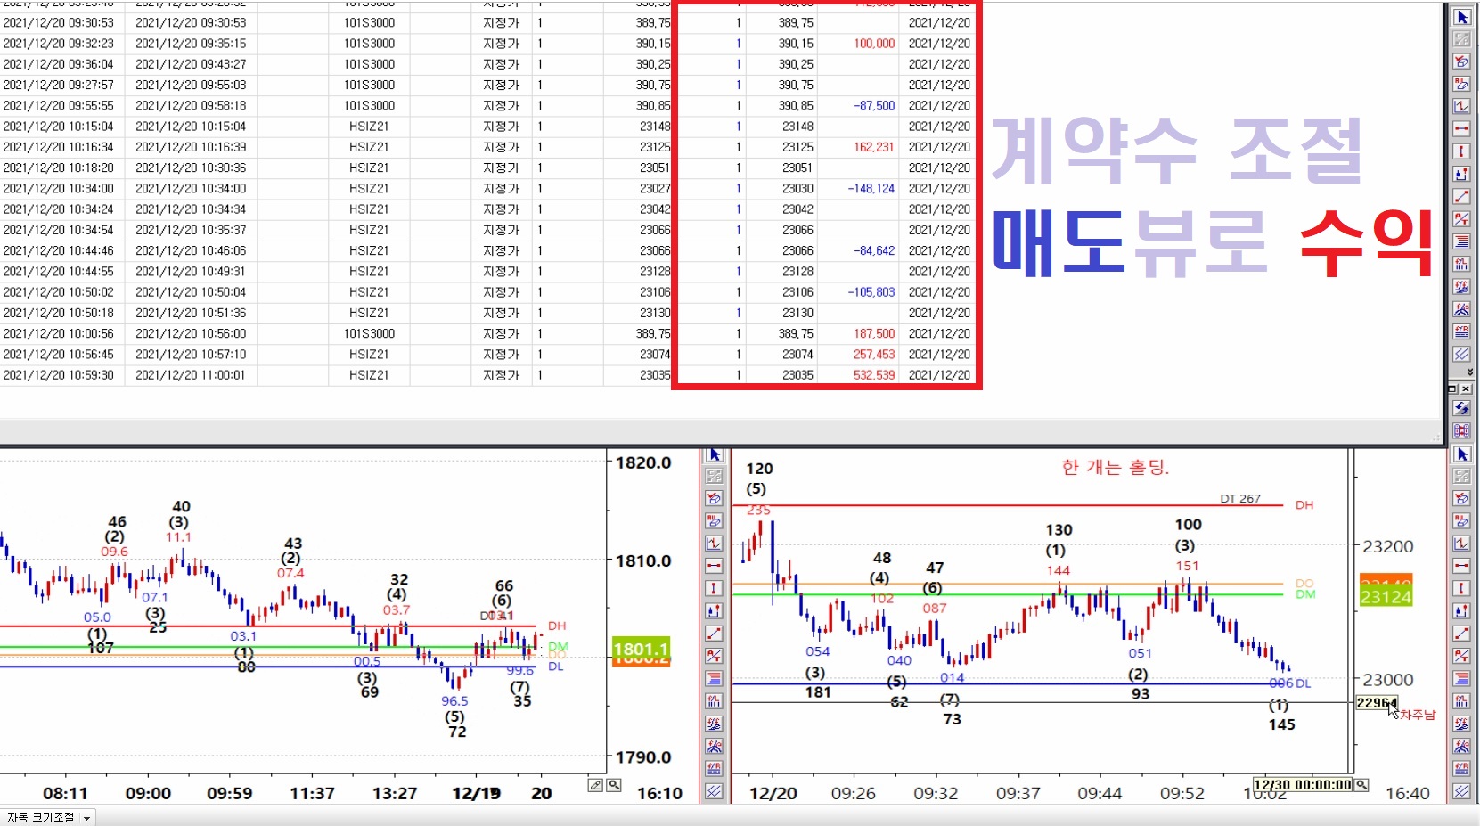Choose horizontal line tool in top-right toolbar

(1462, 129)
